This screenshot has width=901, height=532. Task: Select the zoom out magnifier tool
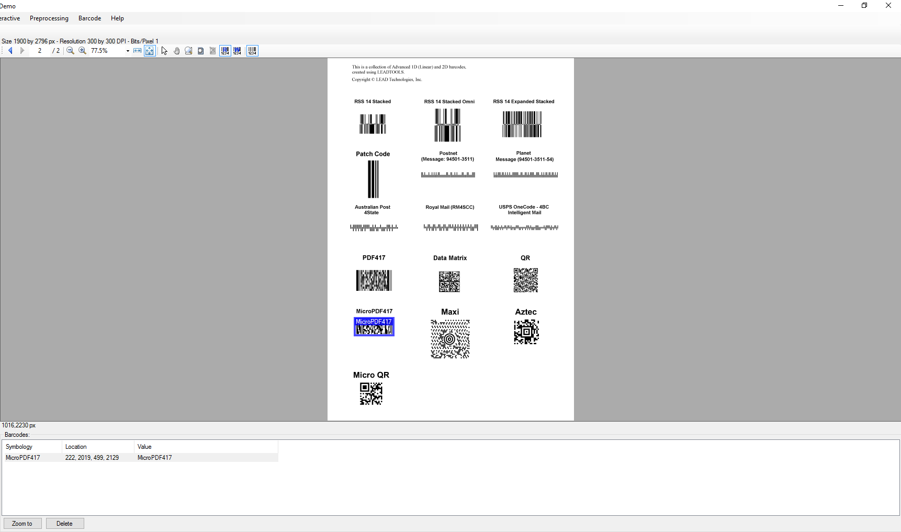[x=70, y=51]
